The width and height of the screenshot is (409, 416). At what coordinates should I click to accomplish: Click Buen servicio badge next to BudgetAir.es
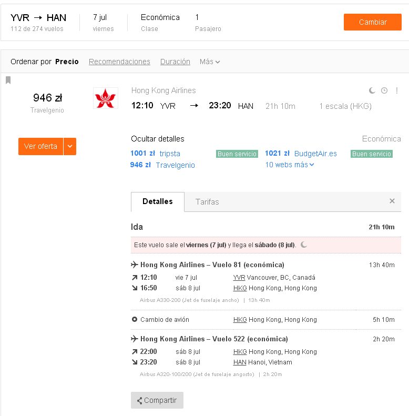(371, 154)
